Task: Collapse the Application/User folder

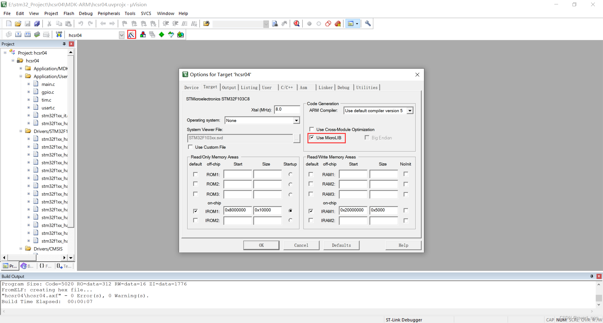Action: point(21,76)
